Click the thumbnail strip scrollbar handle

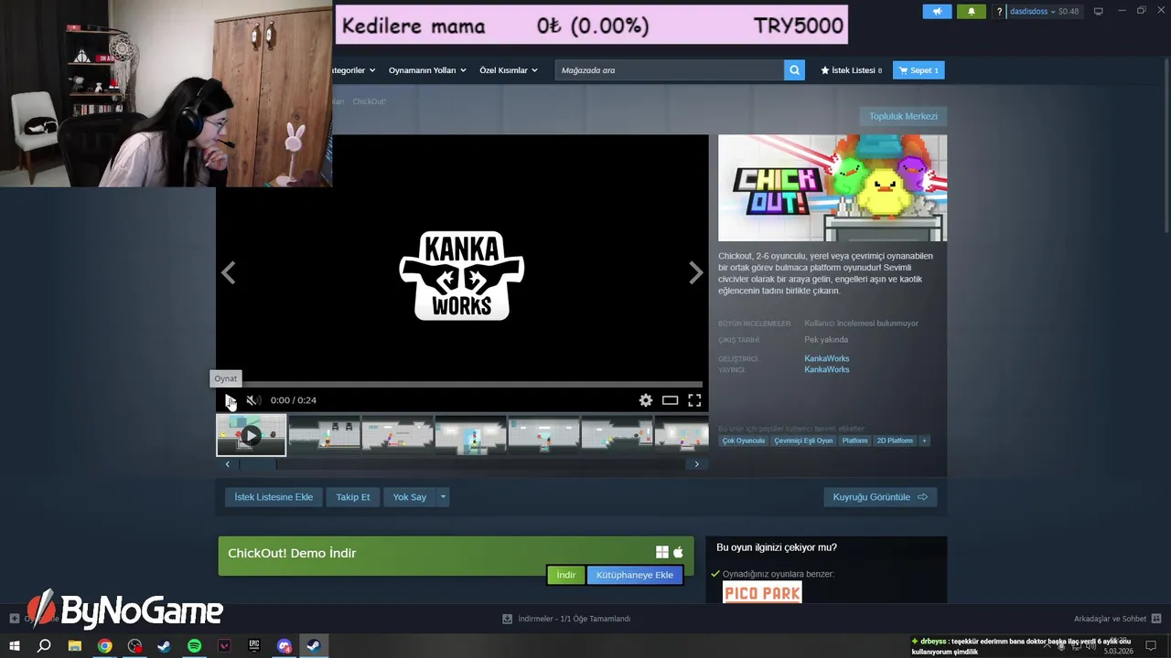pyautogui.click(x=257, y=464)
